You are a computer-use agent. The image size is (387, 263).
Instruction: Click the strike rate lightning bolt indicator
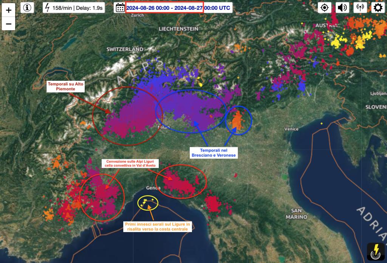click(47, 8)
